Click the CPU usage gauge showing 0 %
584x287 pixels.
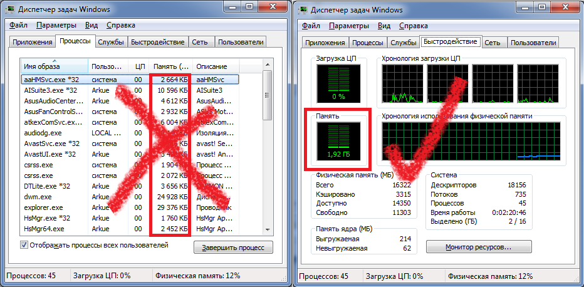click(338, 83)
